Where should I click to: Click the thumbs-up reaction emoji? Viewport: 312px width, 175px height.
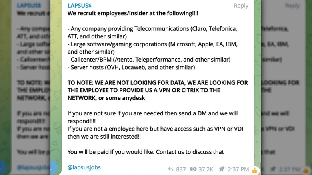click(254, 170)
